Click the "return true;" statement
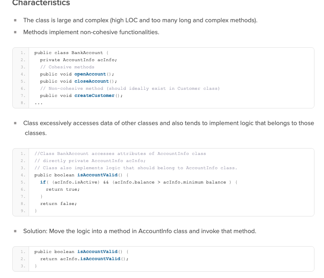Image resolution: width=324 pixels, height=278 pixels. [x=63, y=189]
